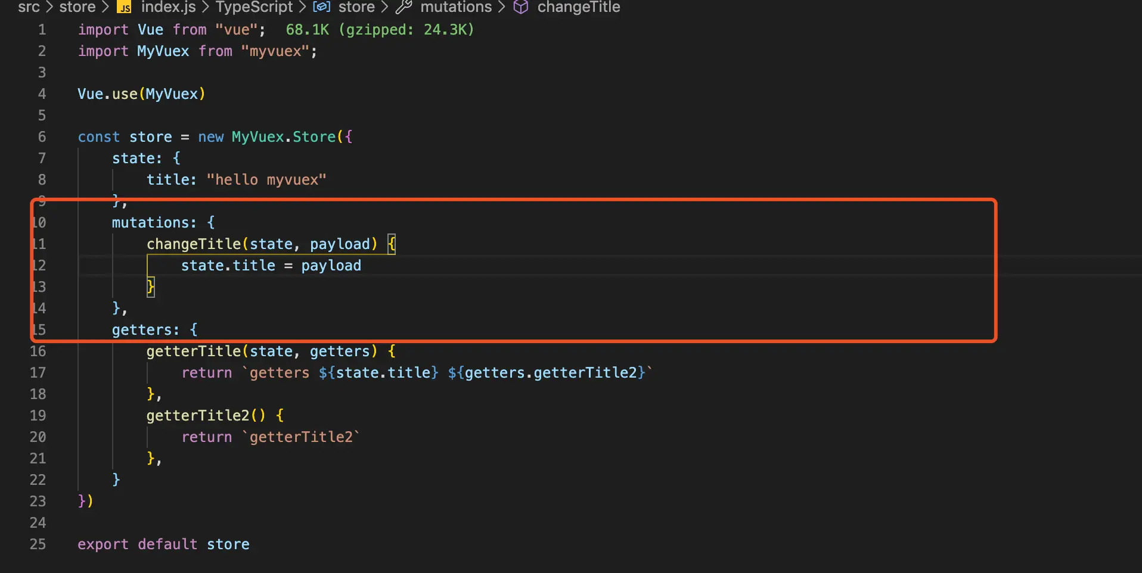This screenshot has height=573, width=1142.
Task: Open the src folder breadcrumb
Action: [29, 7]
